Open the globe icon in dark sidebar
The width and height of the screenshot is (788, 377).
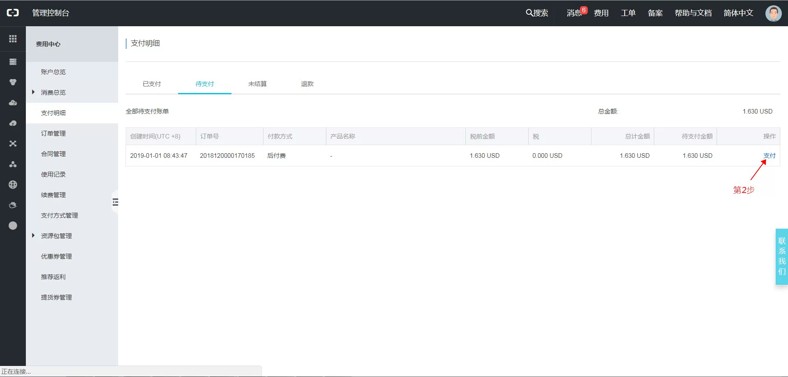(x=13, y=185)
